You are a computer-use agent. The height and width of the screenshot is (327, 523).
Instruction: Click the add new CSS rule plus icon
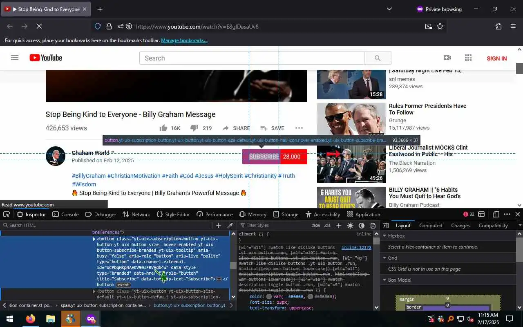pos(338,226)
